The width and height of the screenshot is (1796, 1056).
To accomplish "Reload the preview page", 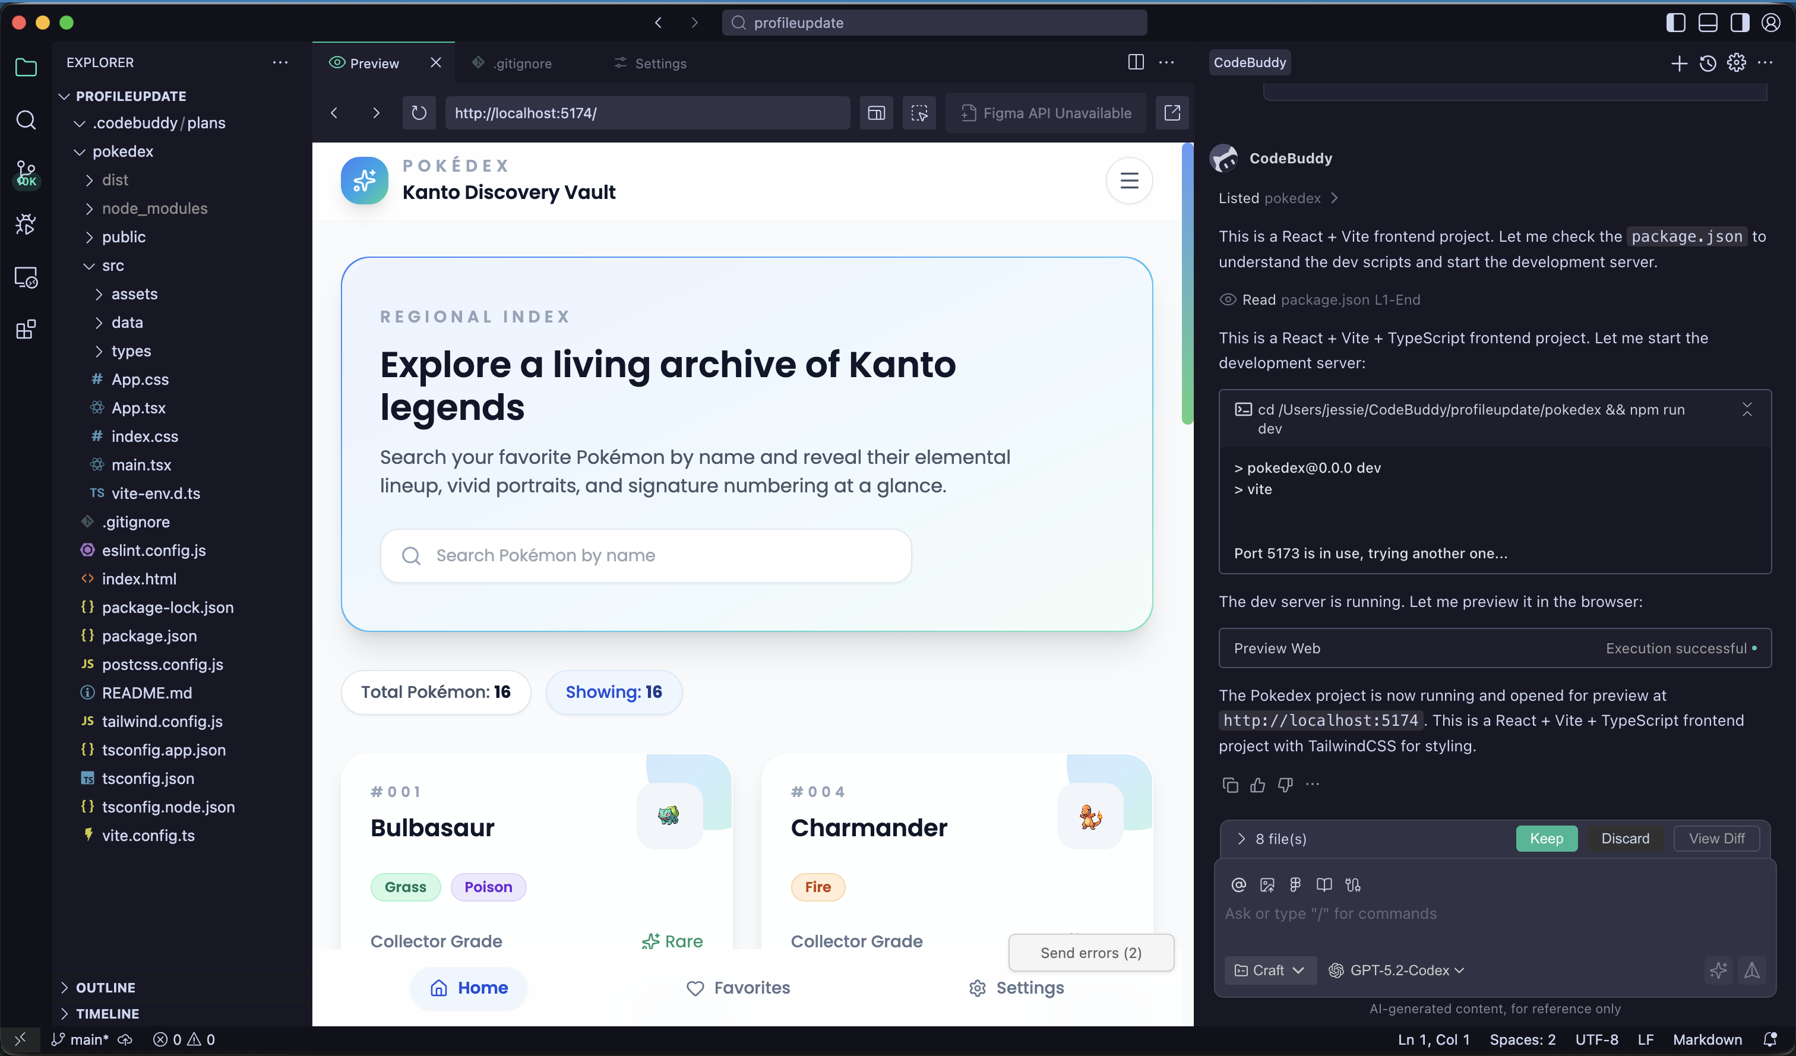I will tap(419, 113).
